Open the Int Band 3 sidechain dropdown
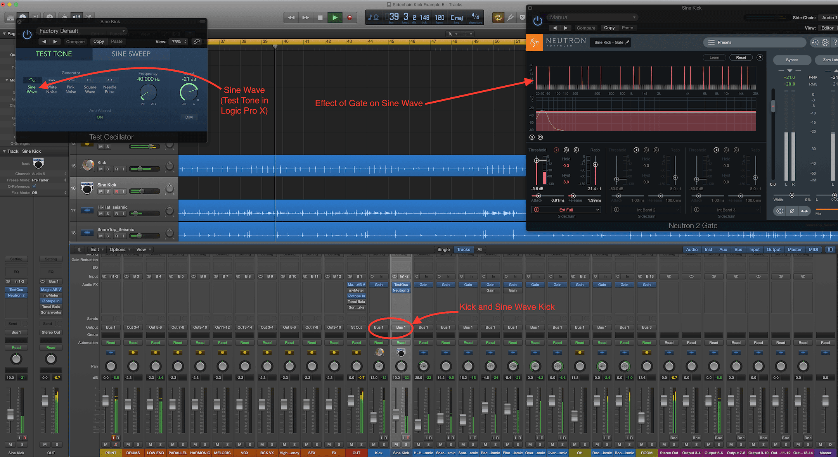 726,210
